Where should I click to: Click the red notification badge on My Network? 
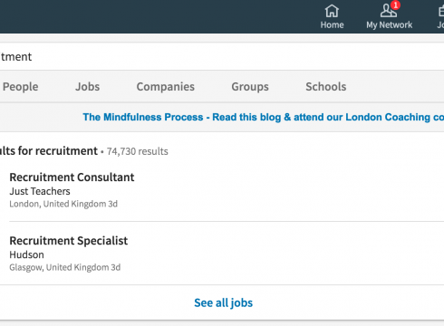[x=395, y=5]
